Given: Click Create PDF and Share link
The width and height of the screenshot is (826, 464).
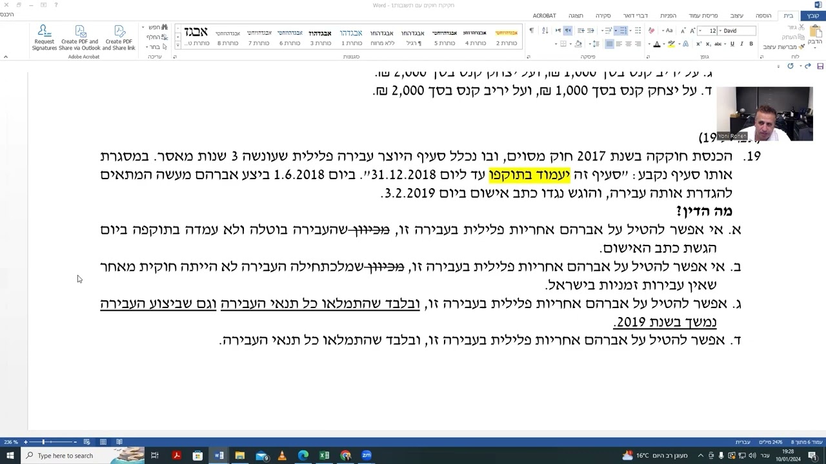Looking at the screenshot, I should click(x=119, y=38).
